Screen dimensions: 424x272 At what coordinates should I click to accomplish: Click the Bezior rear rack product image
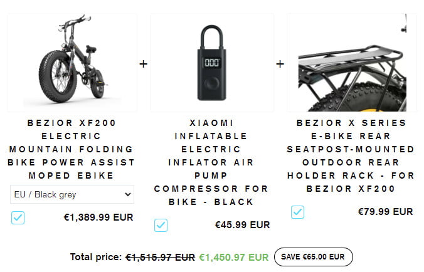[352, 63]
